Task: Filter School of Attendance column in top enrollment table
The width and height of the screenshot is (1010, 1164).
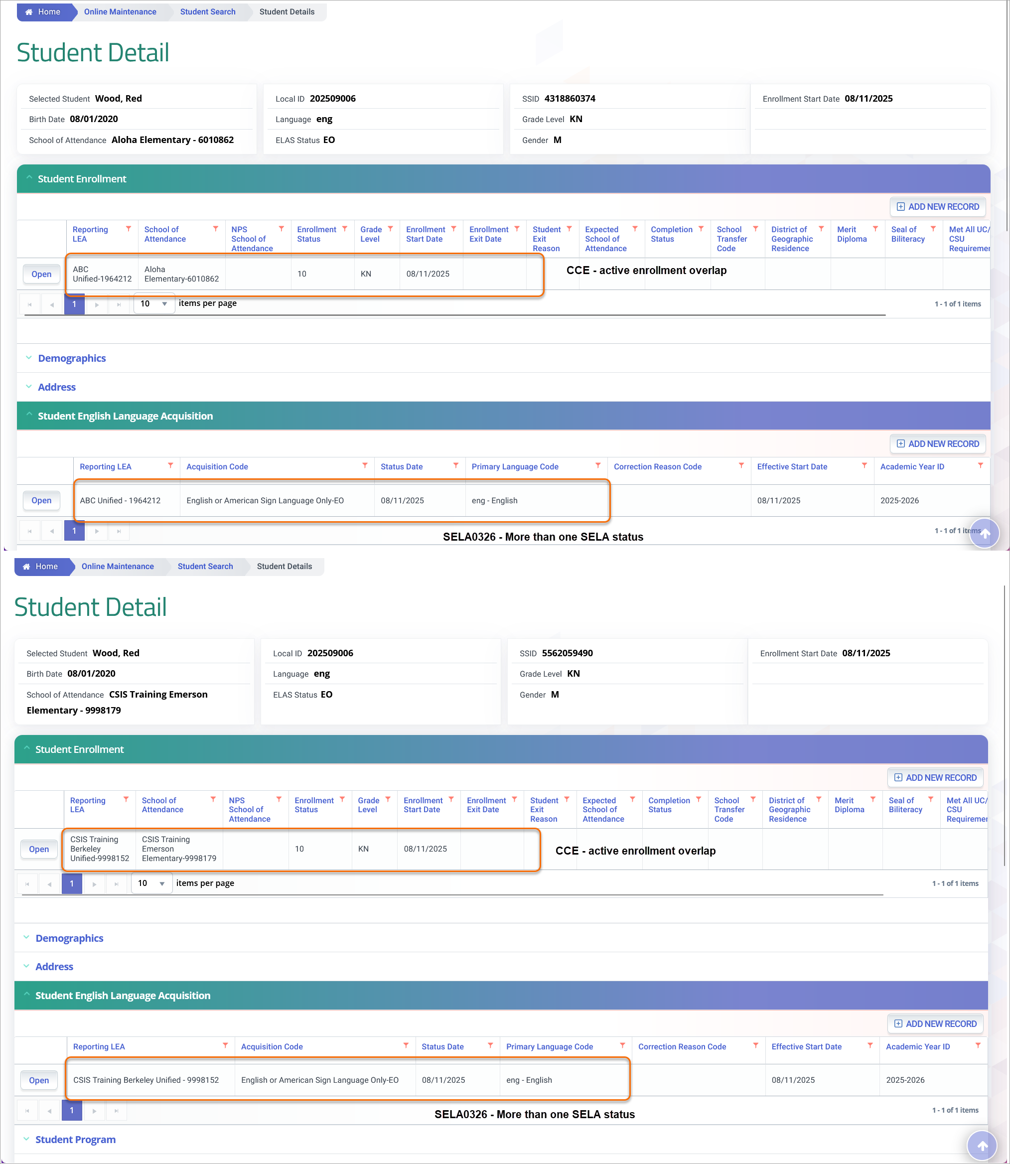Action: click(215, 229)
